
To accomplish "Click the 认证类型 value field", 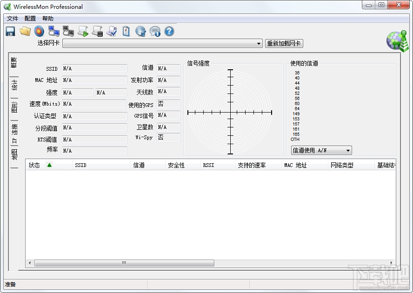I will coord(94,116).
